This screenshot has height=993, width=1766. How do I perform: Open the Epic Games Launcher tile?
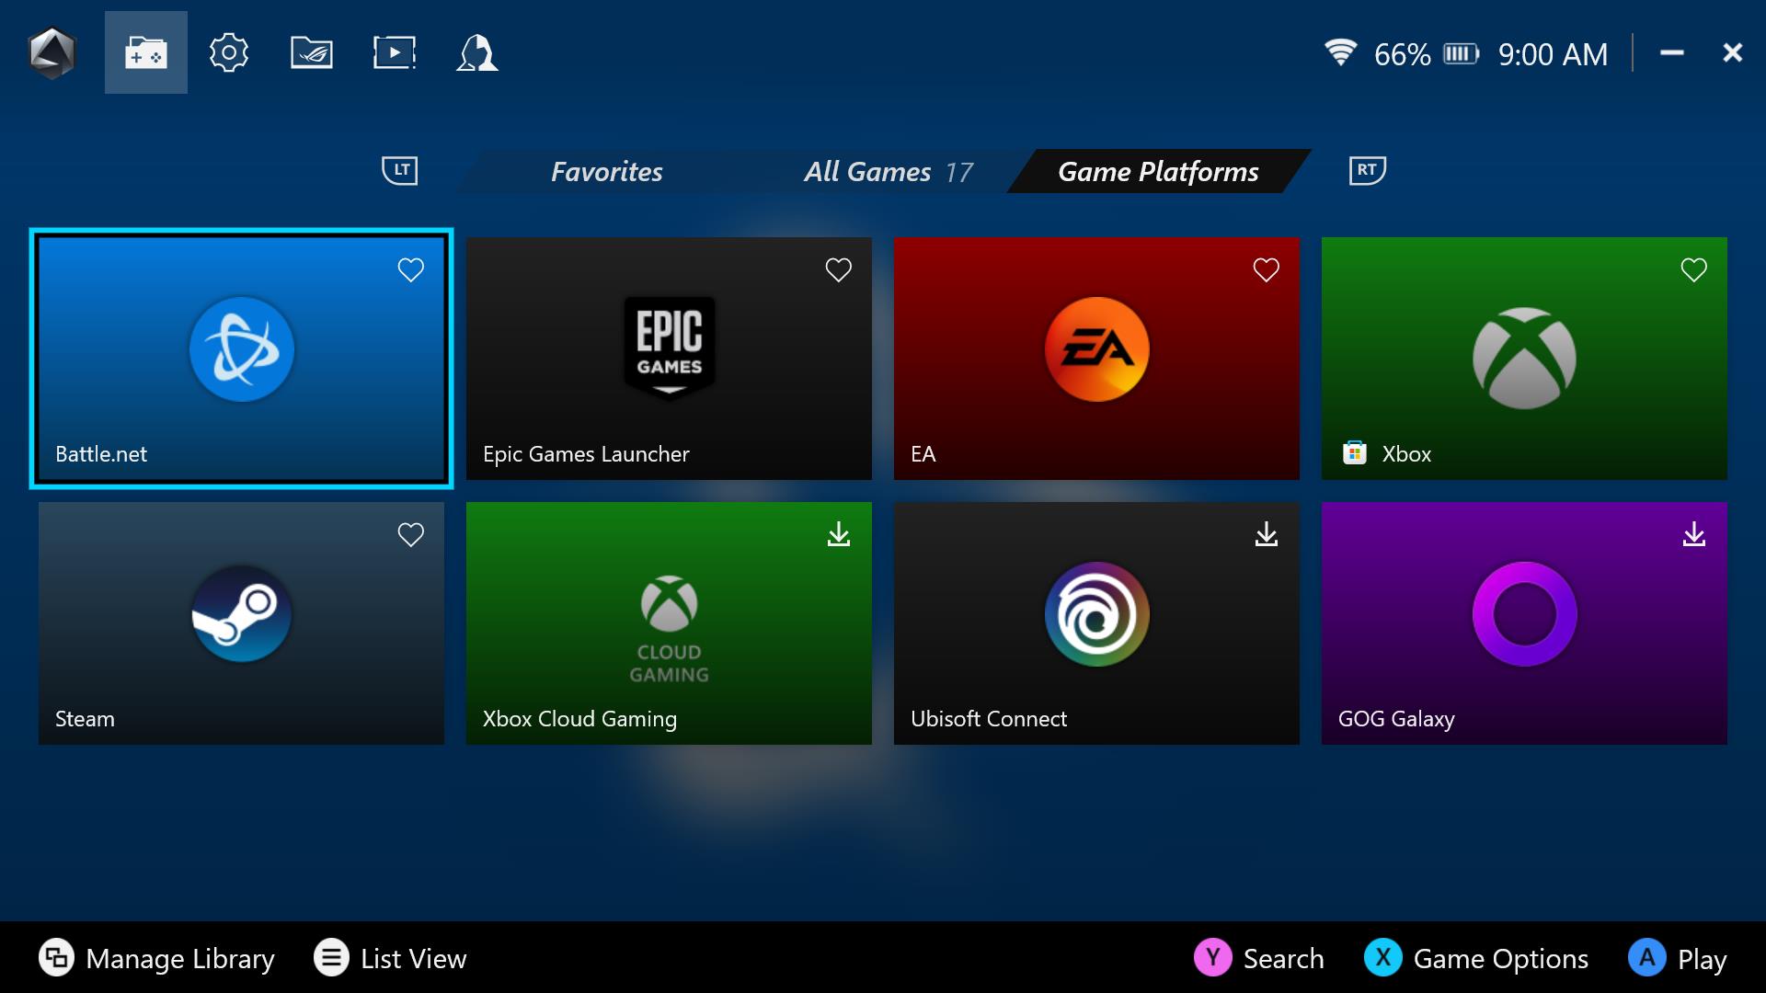tap(669, 359)
